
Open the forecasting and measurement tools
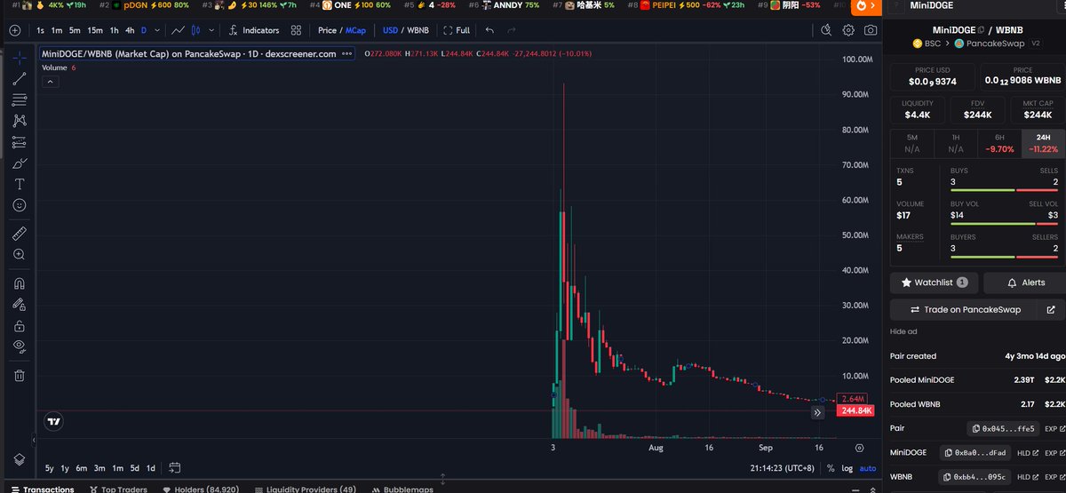click(20, 141)
